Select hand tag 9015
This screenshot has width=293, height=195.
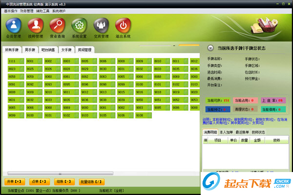[125, 92]
